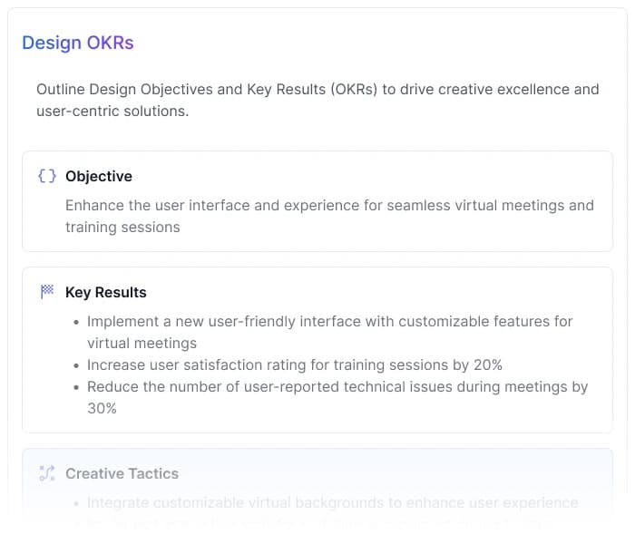Image resolution: width=635 pixels, height=544 pixels.
Task: Click the bullet dot before 'Integrate customizable'
Action: coord(75,503)
